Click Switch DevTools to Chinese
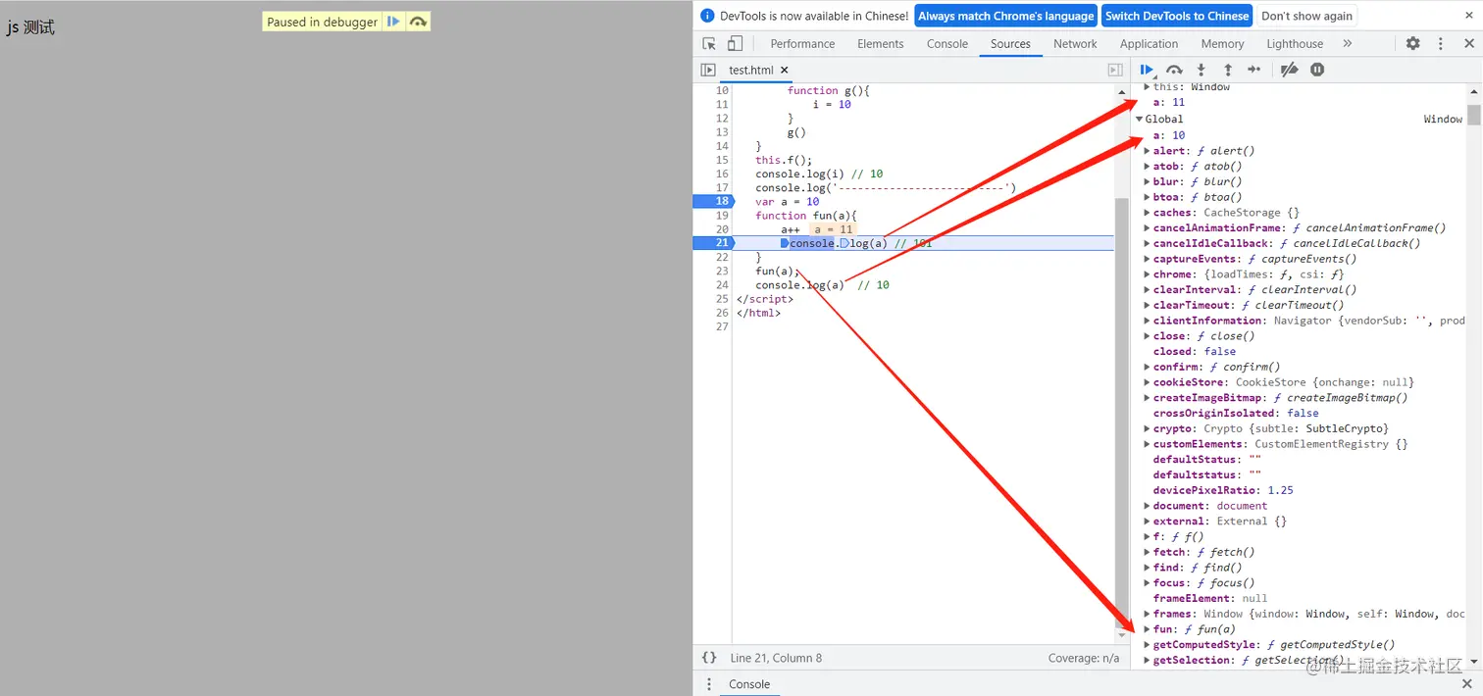 coord(1177,16)
